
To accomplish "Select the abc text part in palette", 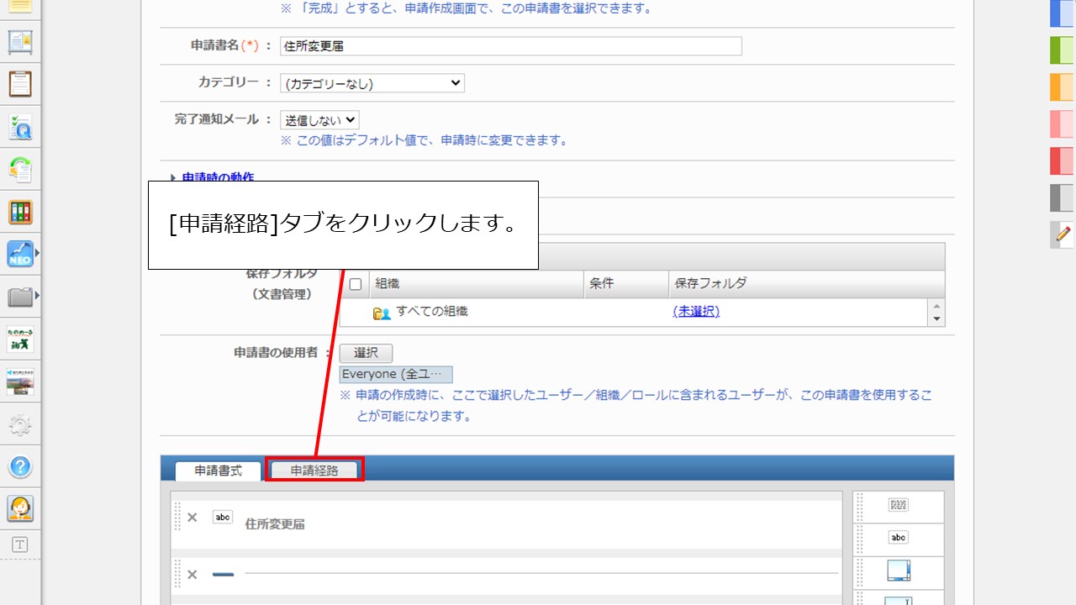I will (898, 538).
